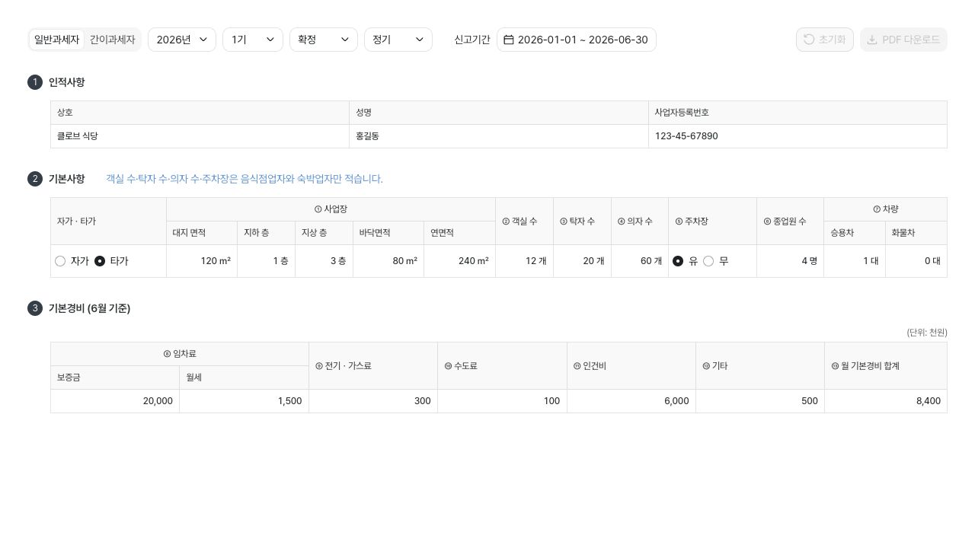This screenshot has width=975, height=548.
Task: Click the 기타 amount 500
Action: pos(760,401)
